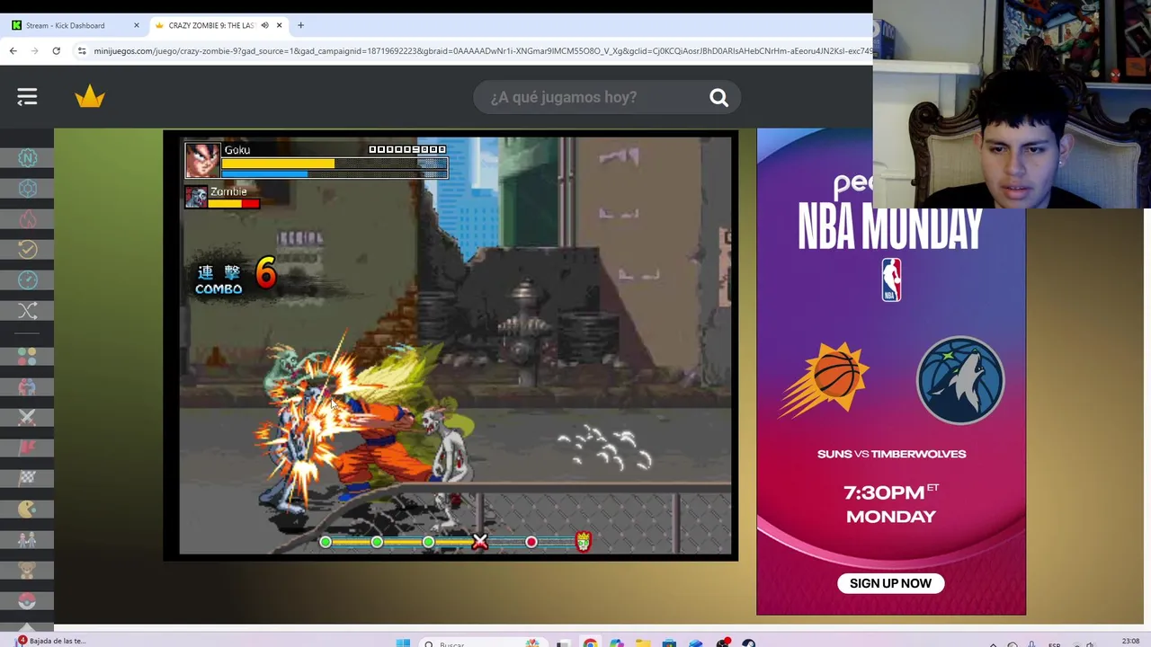The height and width of the screenshot is (647, 1151).
Task: Go forward in browser history
Action: (x=35, y=51)
